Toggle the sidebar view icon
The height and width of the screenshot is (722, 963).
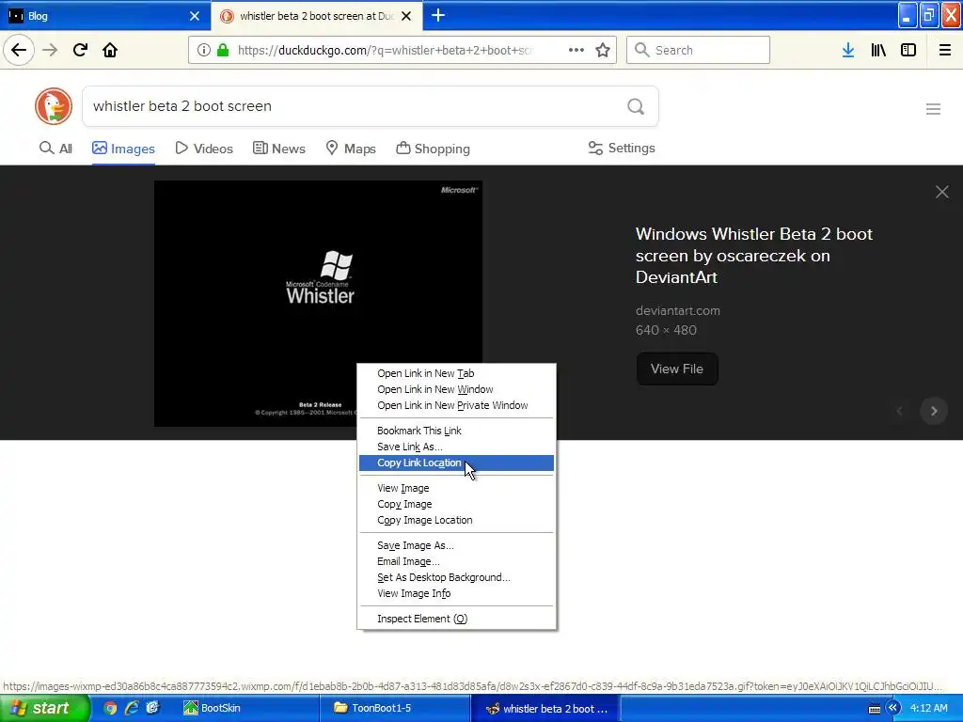(x=908, y=50)
